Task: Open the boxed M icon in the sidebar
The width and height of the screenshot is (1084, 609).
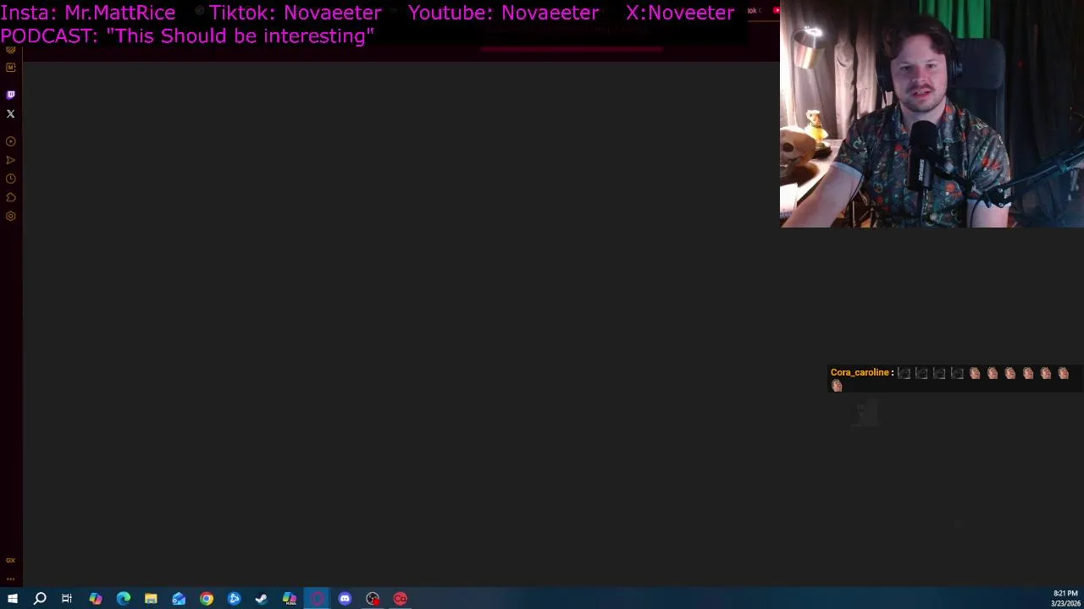Action: pos(11,67)
